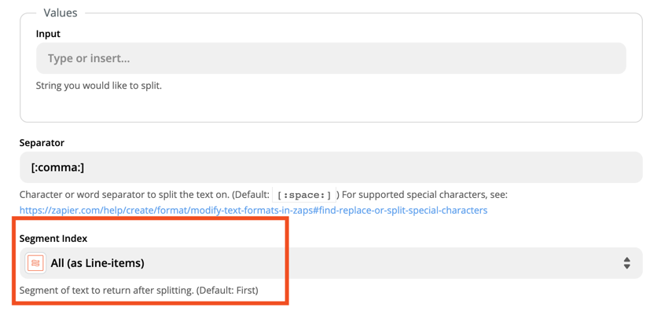Viewport: 672px width, 315px height.
Task: Click the "Separator" field label
Action: 42,143
